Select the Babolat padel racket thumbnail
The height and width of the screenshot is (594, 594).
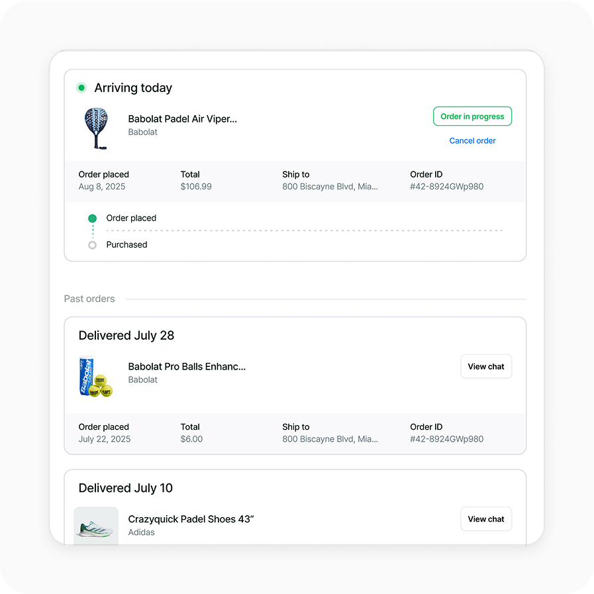[x=96, y=128]
